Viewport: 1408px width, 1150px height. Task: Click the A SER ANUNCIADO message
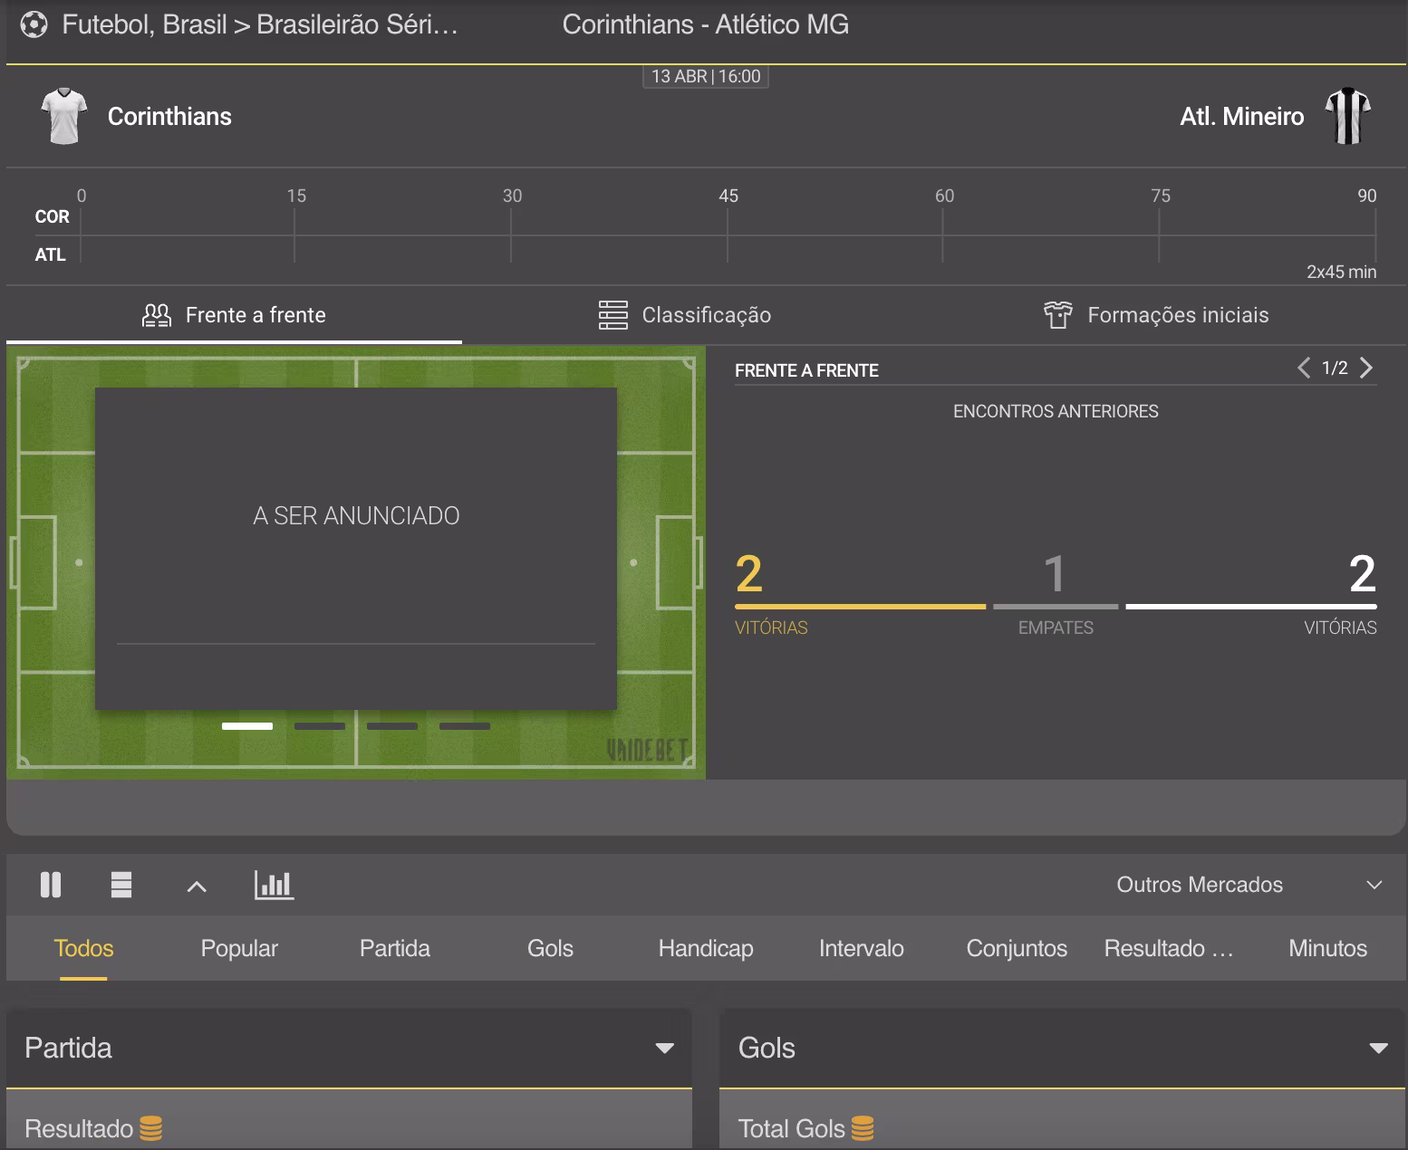(x=356, y=515)
